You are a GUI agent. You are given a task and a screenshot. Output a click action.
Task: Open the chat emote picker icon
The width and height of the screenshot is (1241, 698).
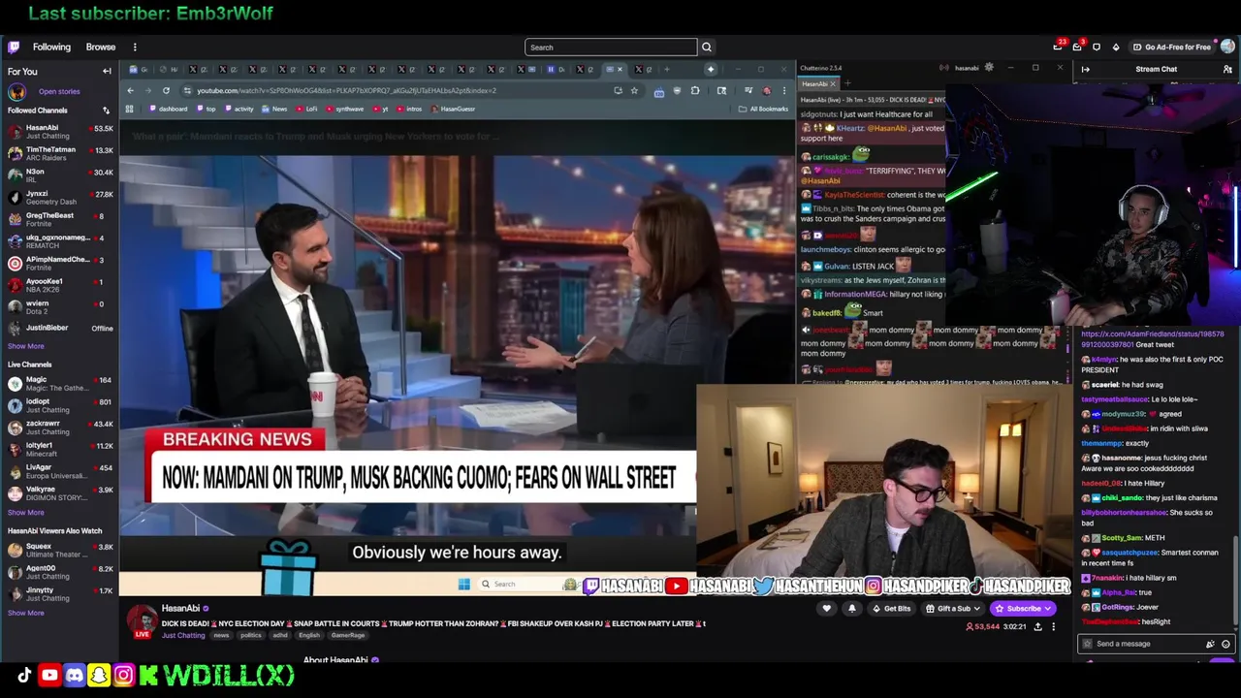click(x=1225, y=644)
